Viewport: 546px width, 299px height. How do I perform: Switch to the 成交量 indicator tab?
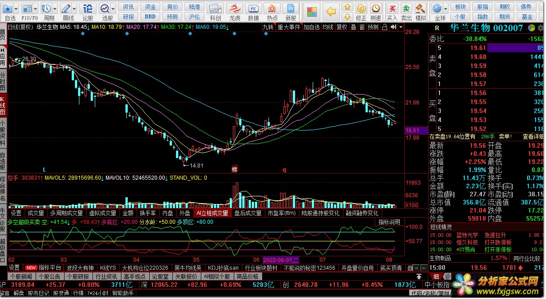pos(36,213)
